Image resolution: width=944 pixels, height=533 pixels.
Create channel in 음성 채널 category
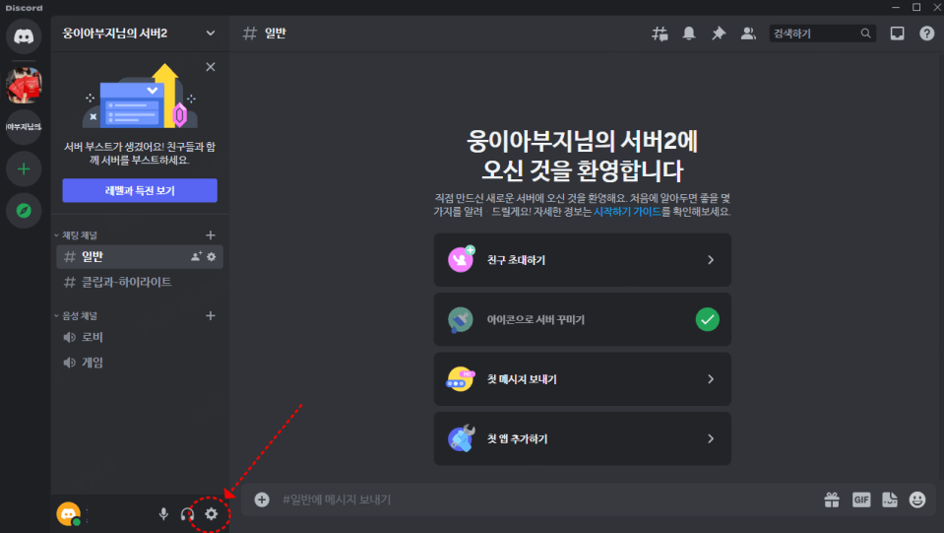(210, 315)
